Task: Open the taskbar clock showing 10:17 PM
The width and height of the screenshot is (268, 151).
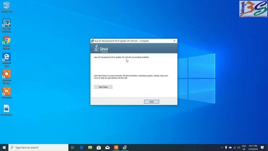Action: [x=253, y=147]
